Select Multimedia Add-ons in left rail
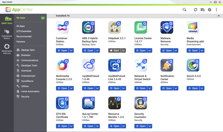The height and width of the screenshot is (132, 223). click(7, 49)
